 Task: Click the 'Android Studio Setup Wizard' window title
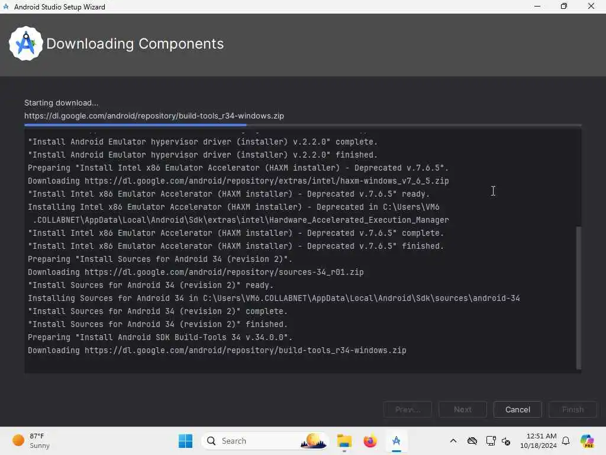pos(60,7)
